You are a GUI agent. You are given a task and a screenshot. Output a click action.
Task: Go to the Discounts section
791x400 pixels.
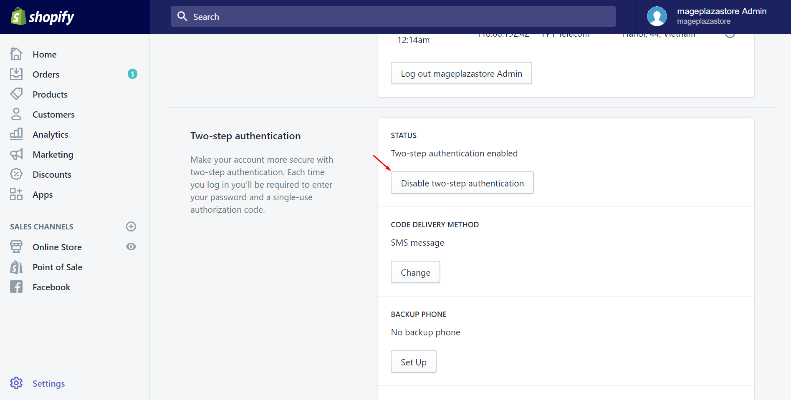click(52, 174)
